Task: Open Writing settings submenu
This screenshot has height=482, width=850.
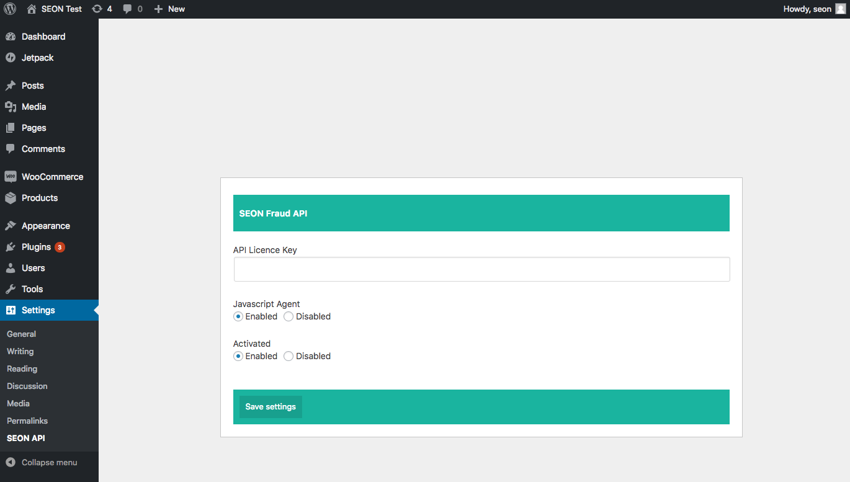Action: (20, 351)
